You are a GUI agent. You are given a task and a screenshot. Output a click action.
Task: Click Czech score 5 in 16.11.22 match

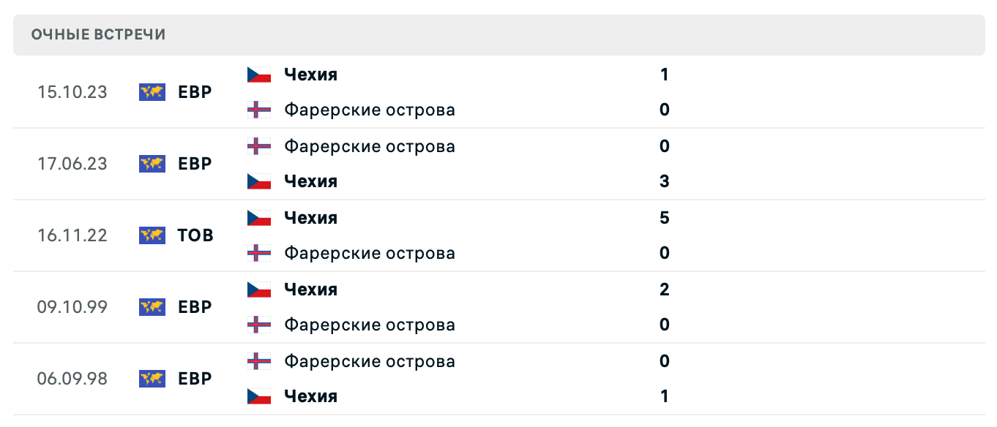[664, 218]
